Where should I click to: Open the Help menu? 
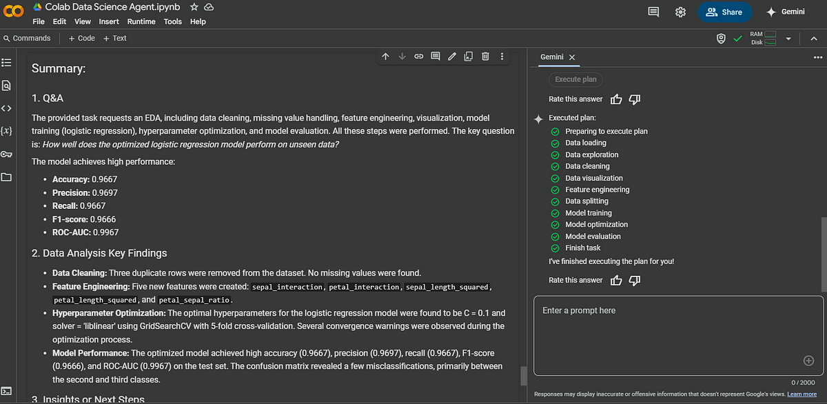tap(198, 21)
